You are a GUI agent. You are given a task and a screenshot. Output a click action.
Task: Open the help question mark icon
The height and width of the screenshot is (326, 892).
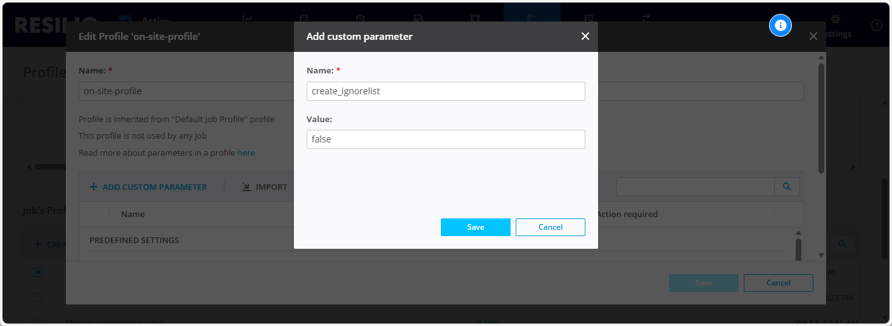(x=877, y=25)
